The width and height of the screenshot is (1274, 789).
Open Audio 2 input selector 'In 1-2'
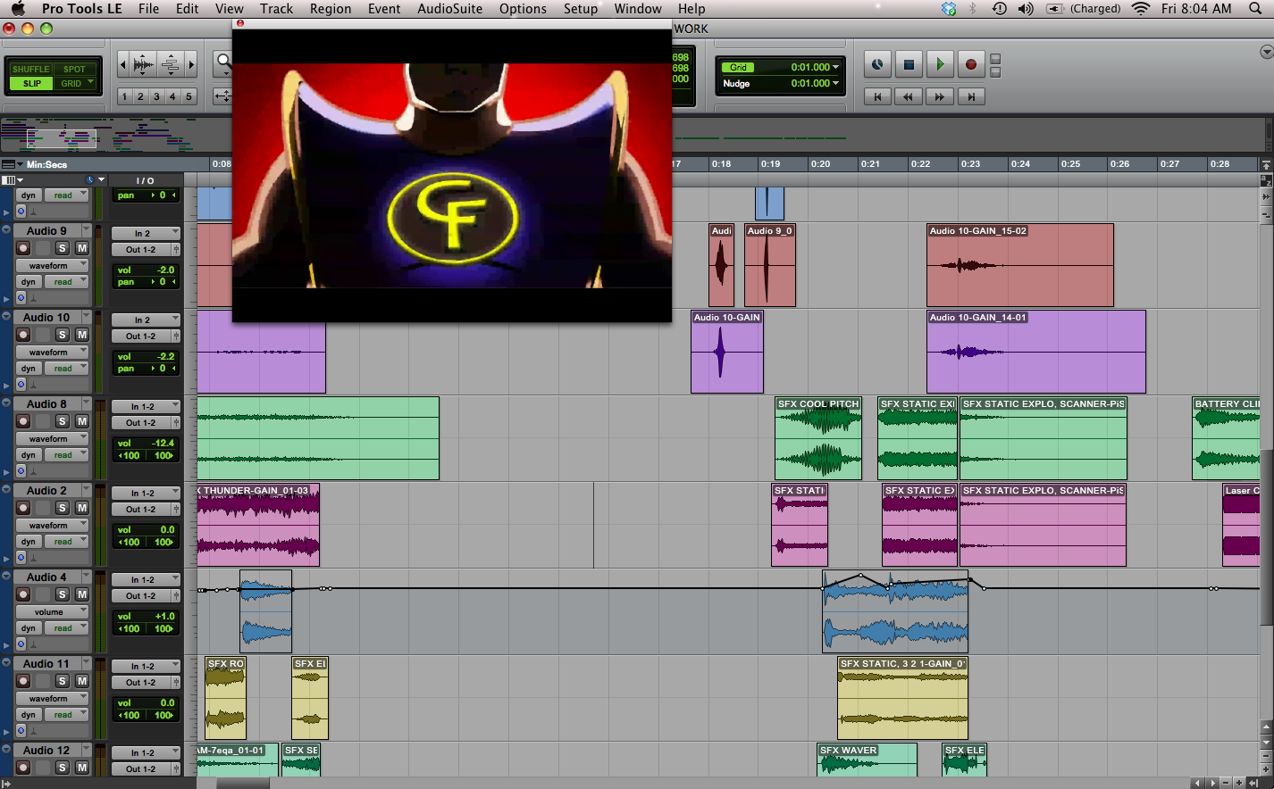point(146,493)
